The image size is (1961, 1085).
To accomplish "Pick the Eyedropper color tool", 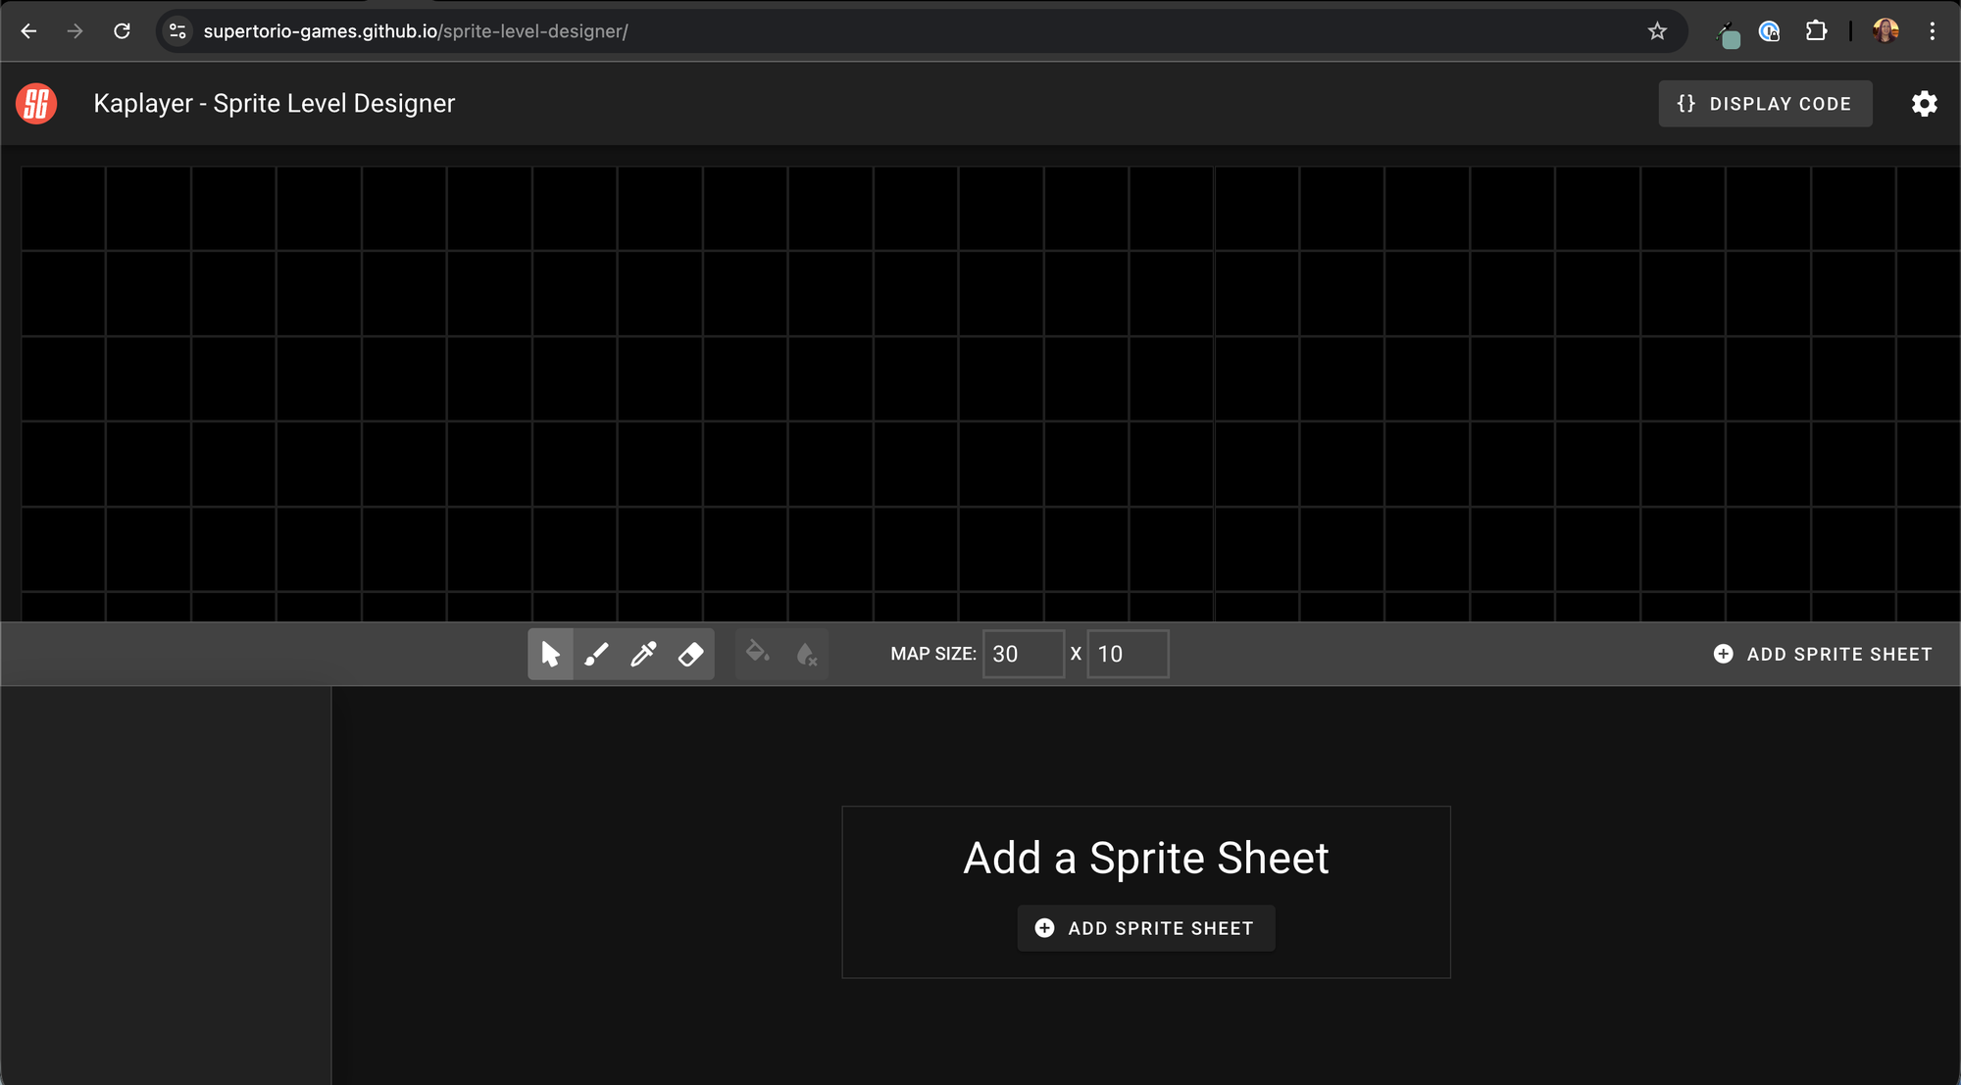I will click(643, 654).
